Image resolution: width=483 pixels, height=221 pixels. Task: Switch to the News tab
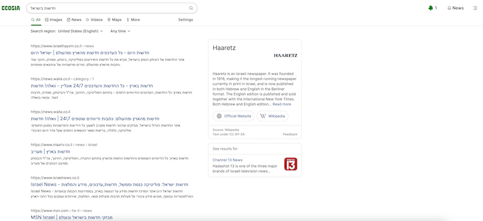coord(74,20)
